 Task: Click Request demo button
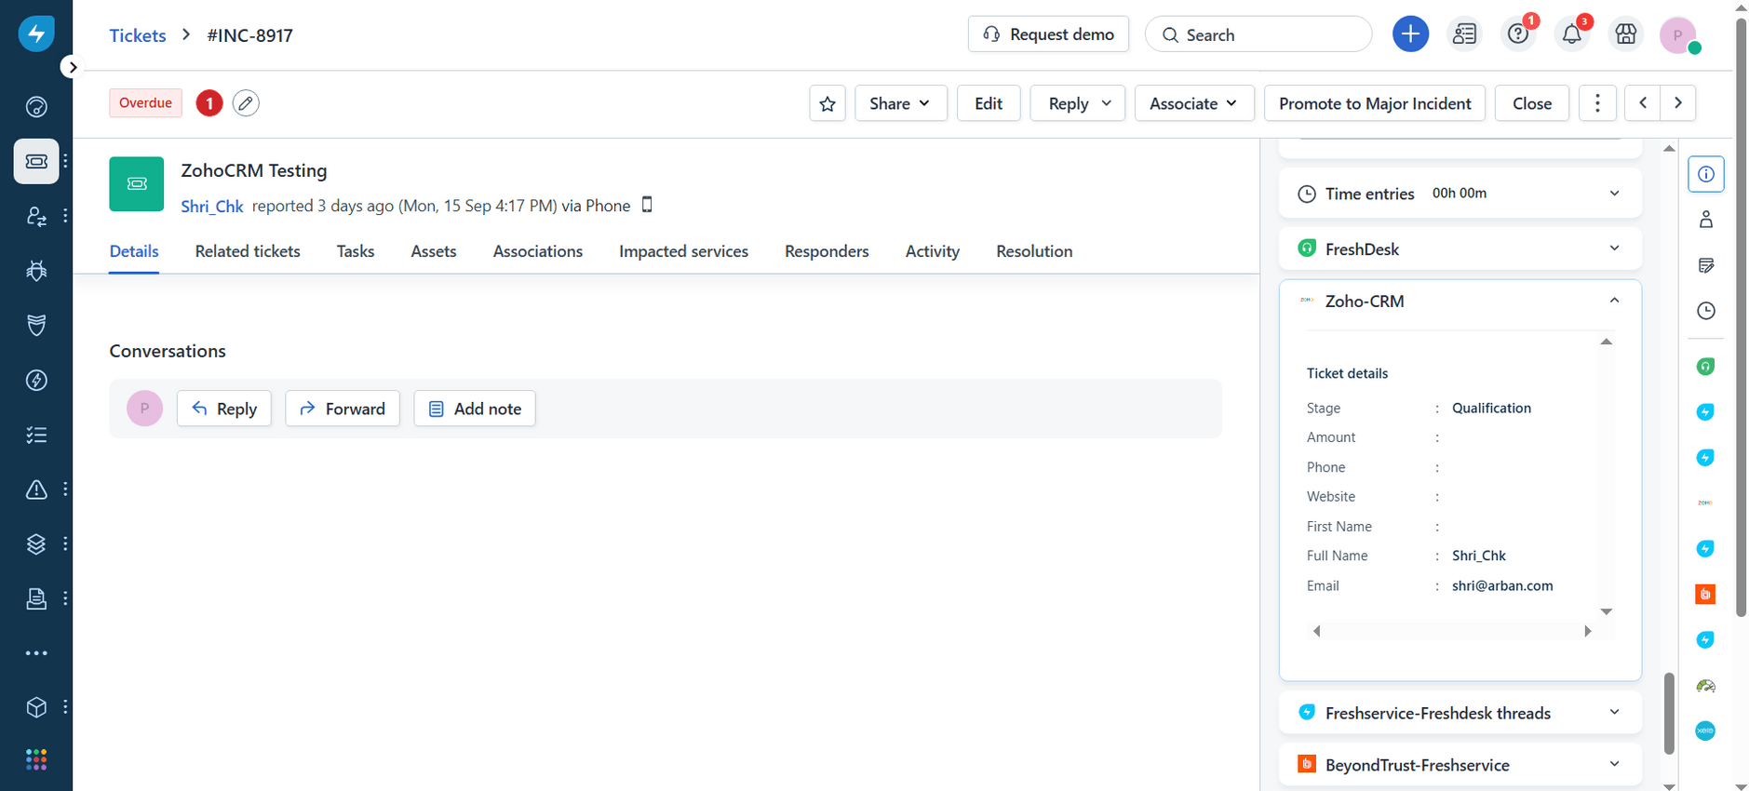[1048, 34]
